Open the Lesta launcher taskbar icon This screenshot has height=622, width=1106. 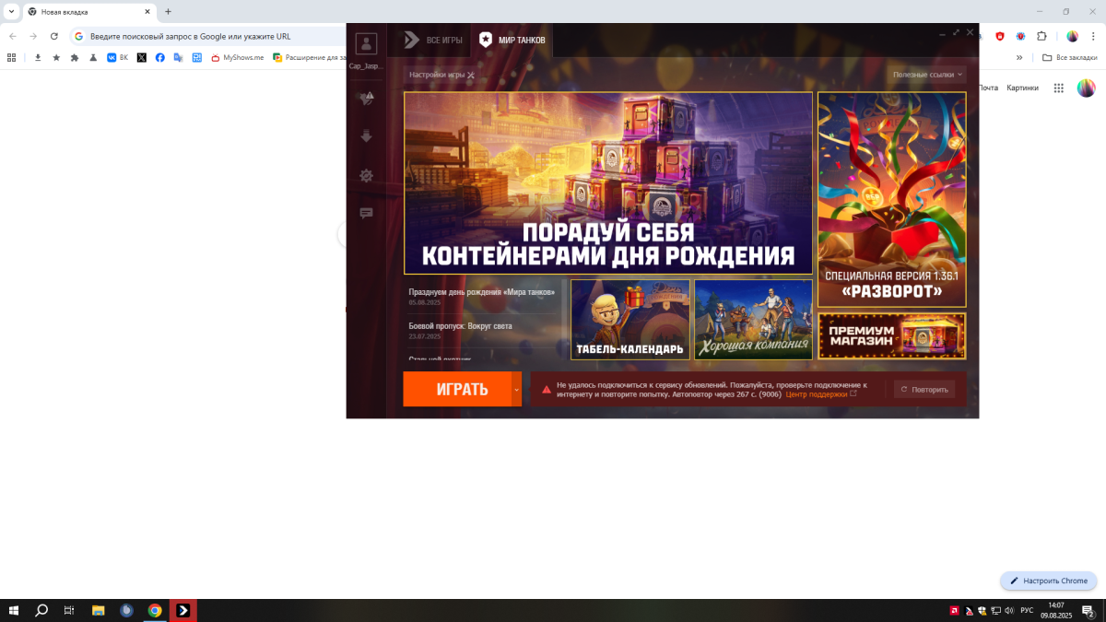(x=183, y=610)
